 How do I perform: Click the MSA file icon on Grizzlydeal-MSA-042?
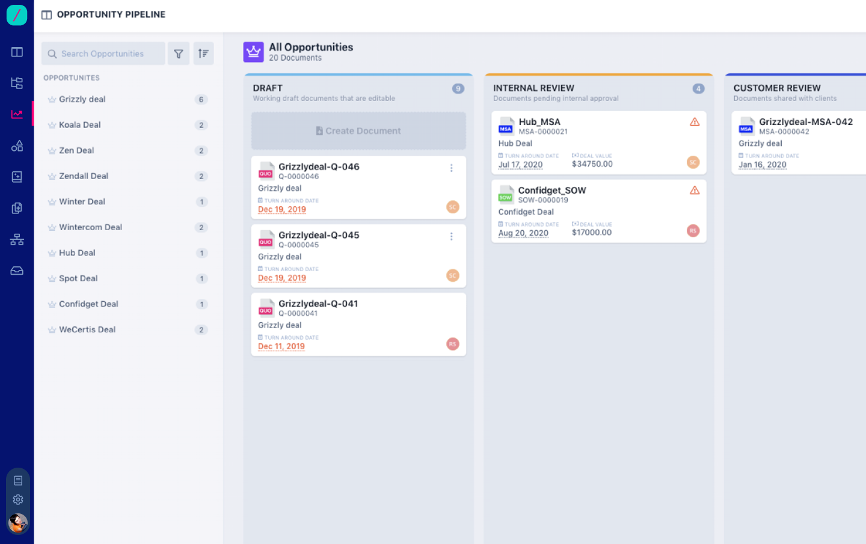coord(746,126)
